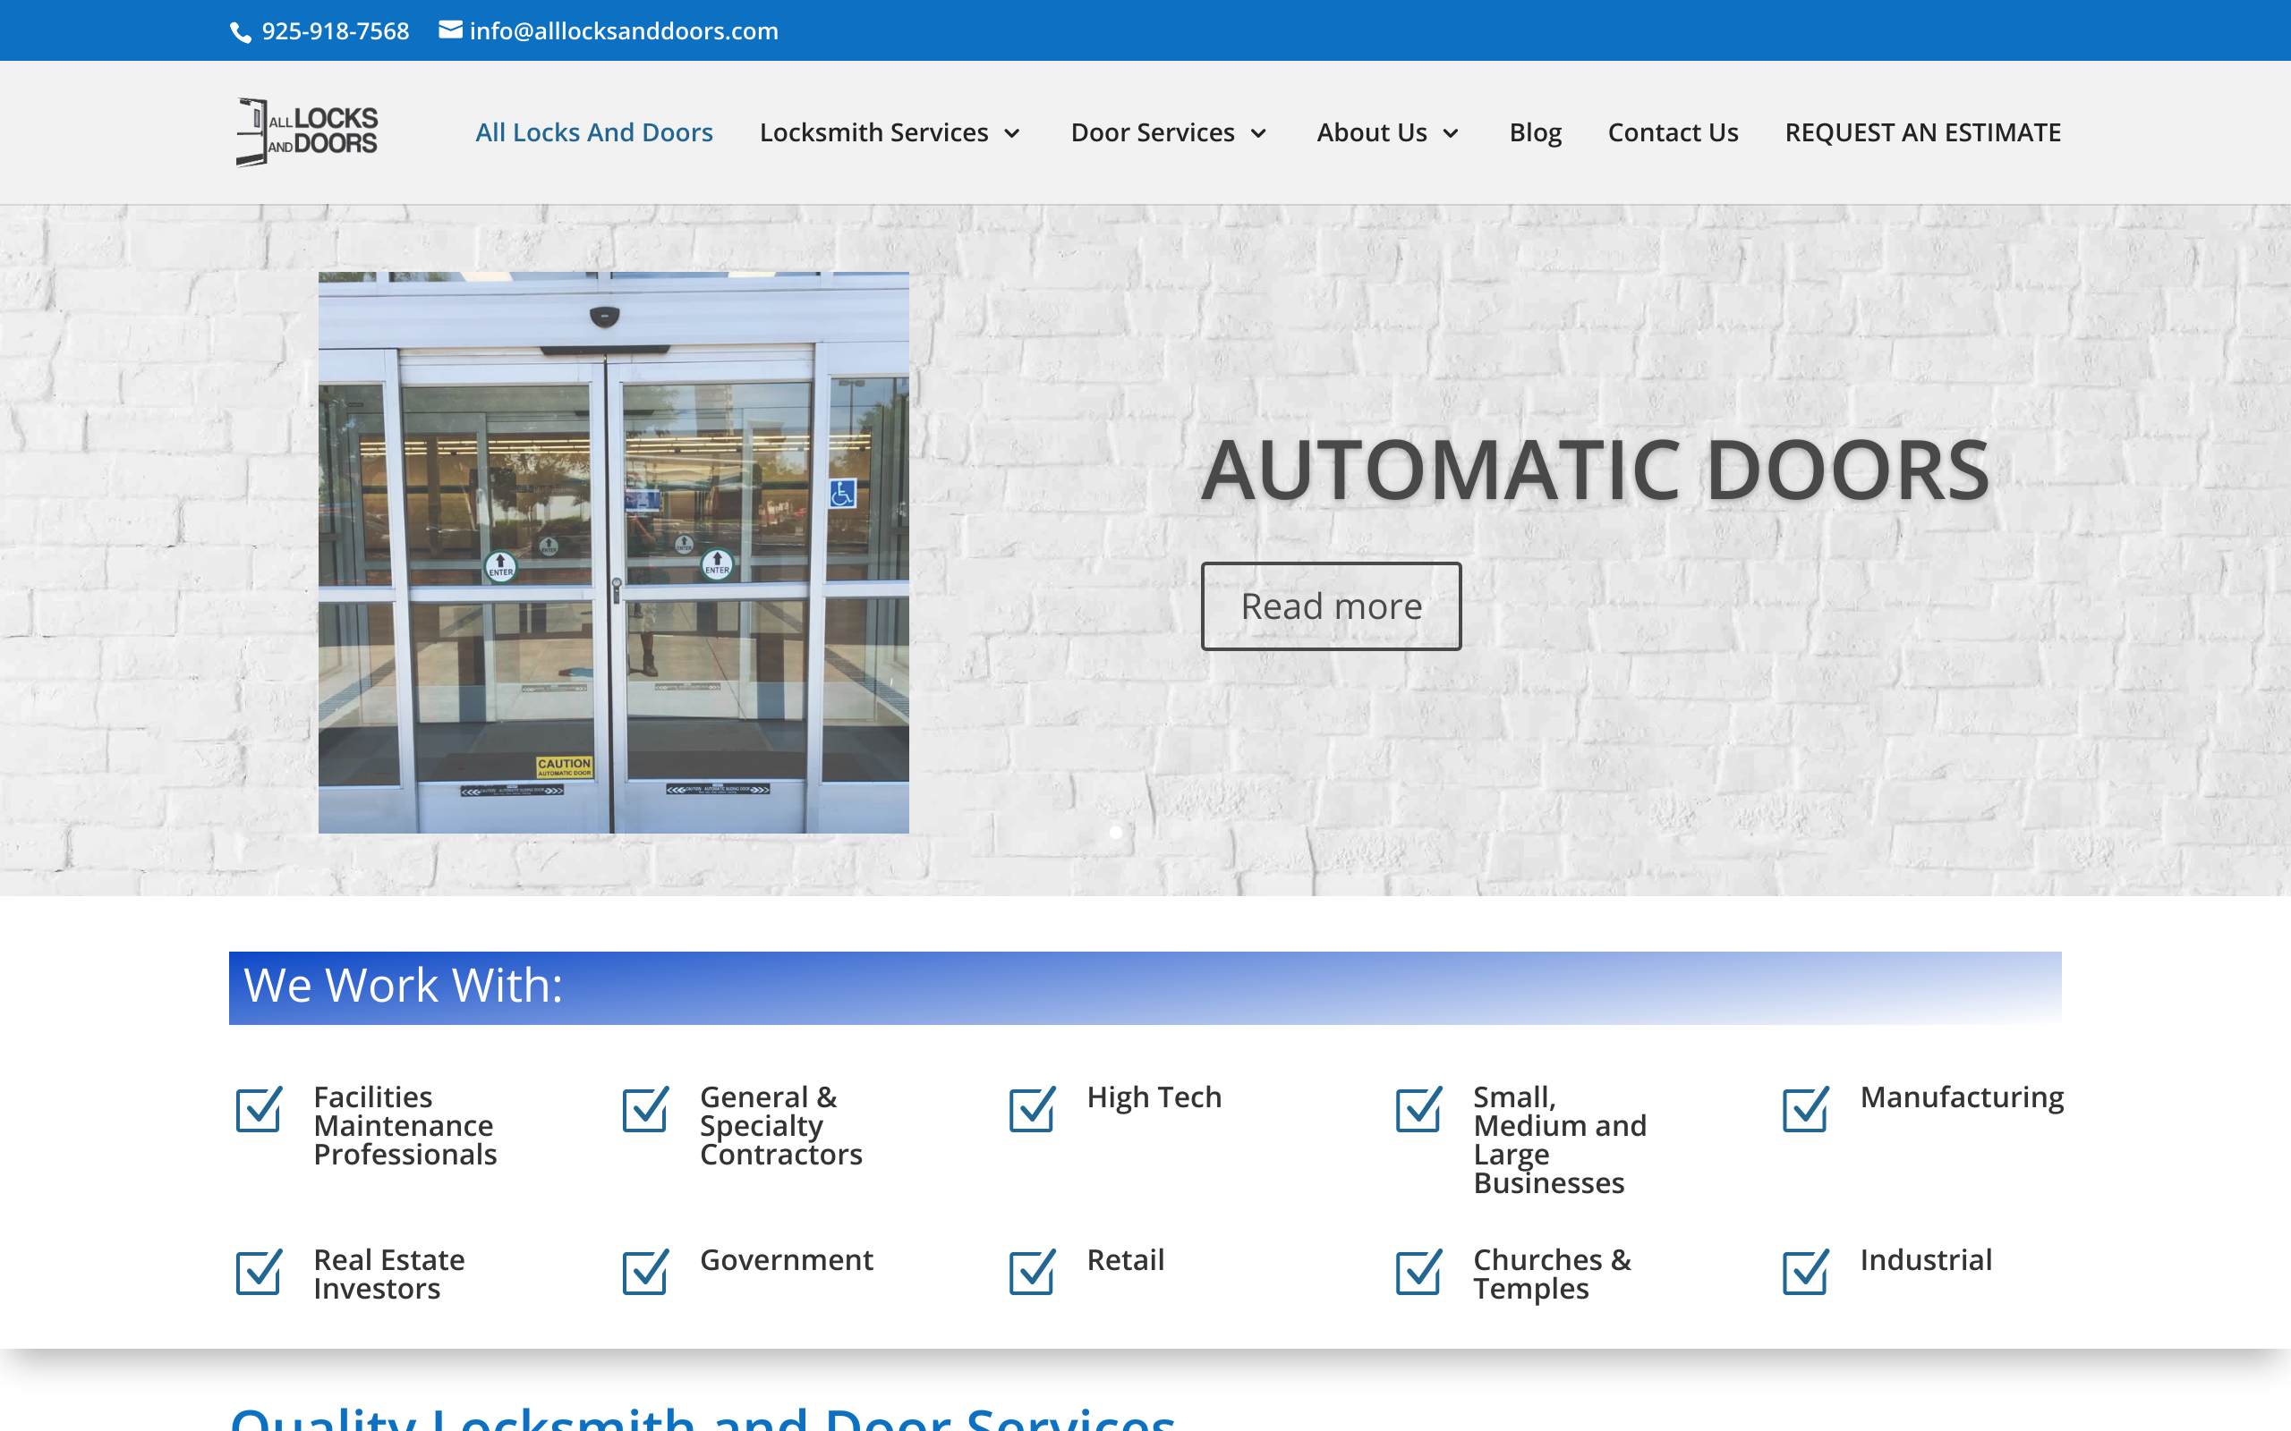Expand the Locksmith Services dropdown menu

click(x=889, y=132)
